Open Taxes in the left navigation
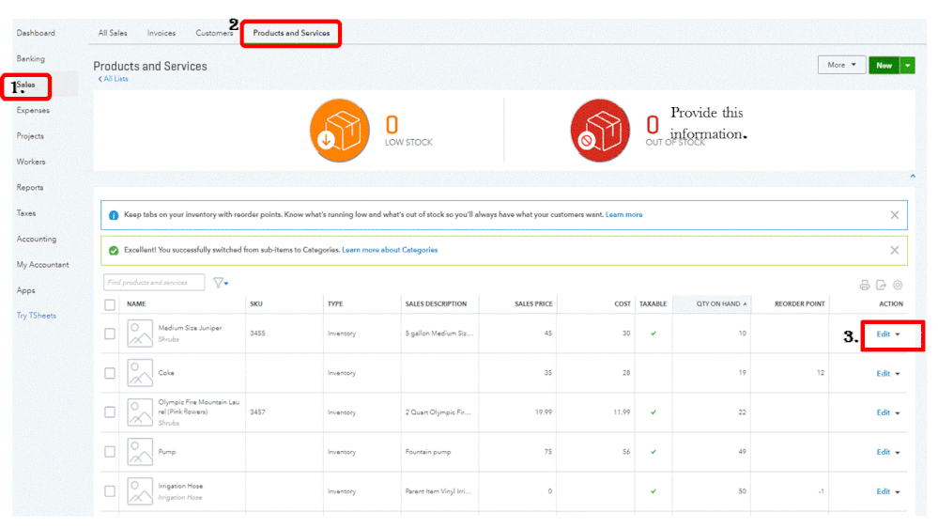The image size is (938, 528). [x=26, y=213]
